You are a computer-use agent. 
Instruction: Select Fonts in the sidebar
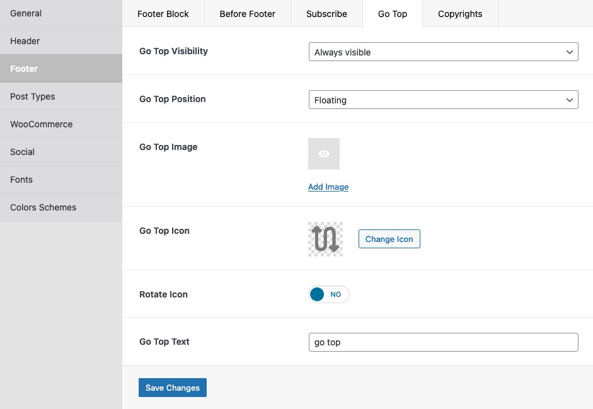61,180
